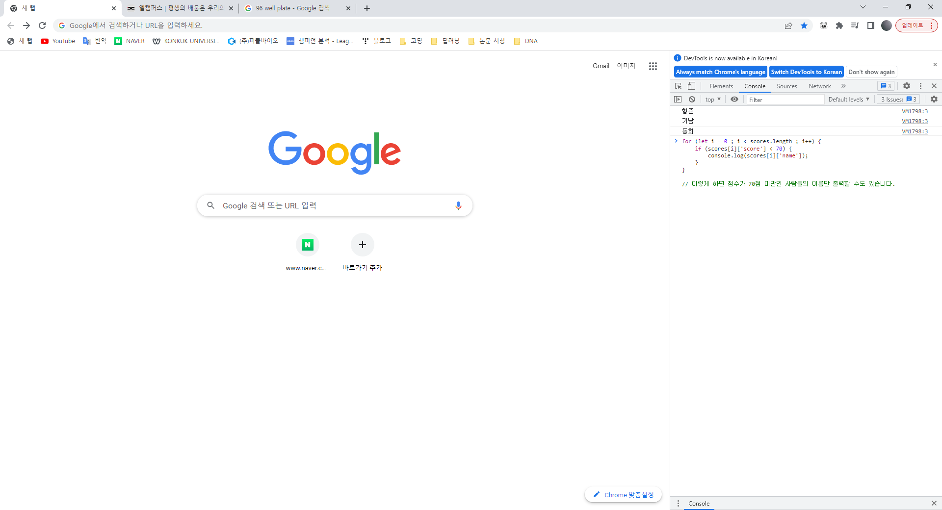Open the JavaScript context 'top' dropdown
Screen dimensions: 942x510
tap(713, 100)
